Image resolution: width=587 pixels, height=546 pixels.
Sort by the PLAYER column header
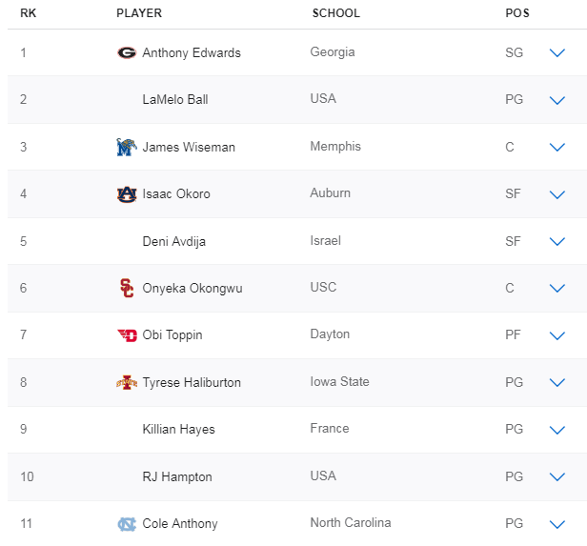point(139,13)
